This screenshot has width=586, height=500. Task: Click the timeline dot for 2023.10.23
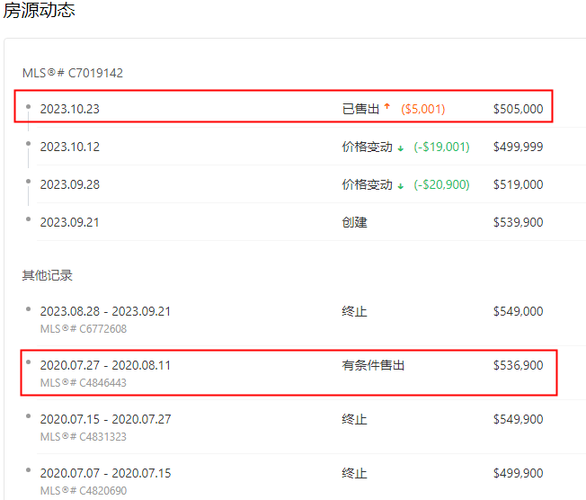click(x=28, y=106)
